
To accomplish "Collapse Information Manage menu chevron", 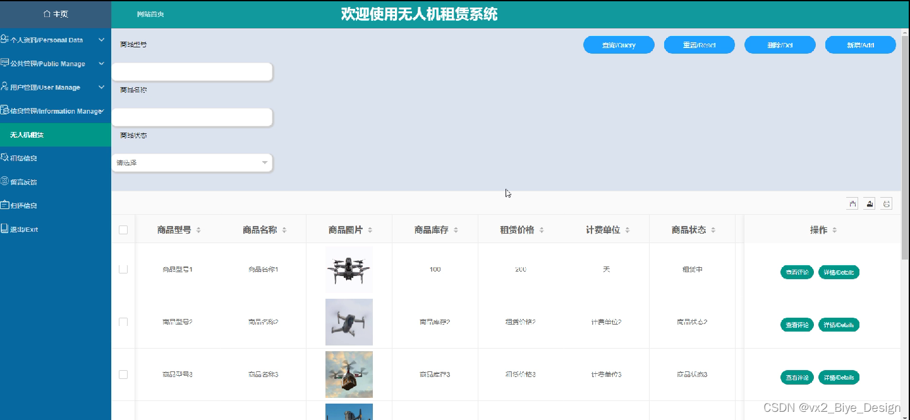I will point(102,111).
